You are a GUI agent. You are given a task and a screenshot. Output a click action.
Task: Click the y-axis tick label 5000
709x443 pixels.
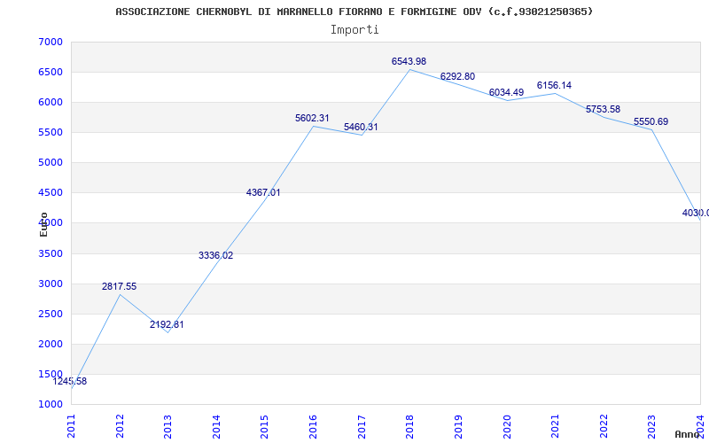point(51,162)
